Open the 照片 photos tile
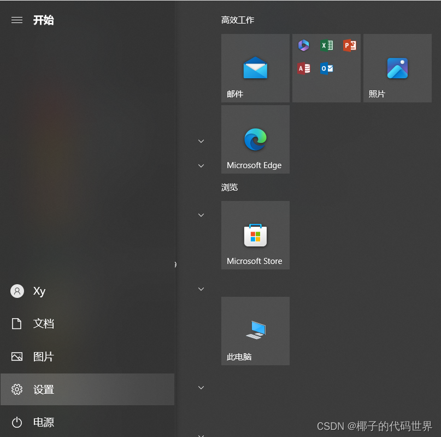Image resolution: width=441 pixels, height=437 pixels. coord(397,68)
